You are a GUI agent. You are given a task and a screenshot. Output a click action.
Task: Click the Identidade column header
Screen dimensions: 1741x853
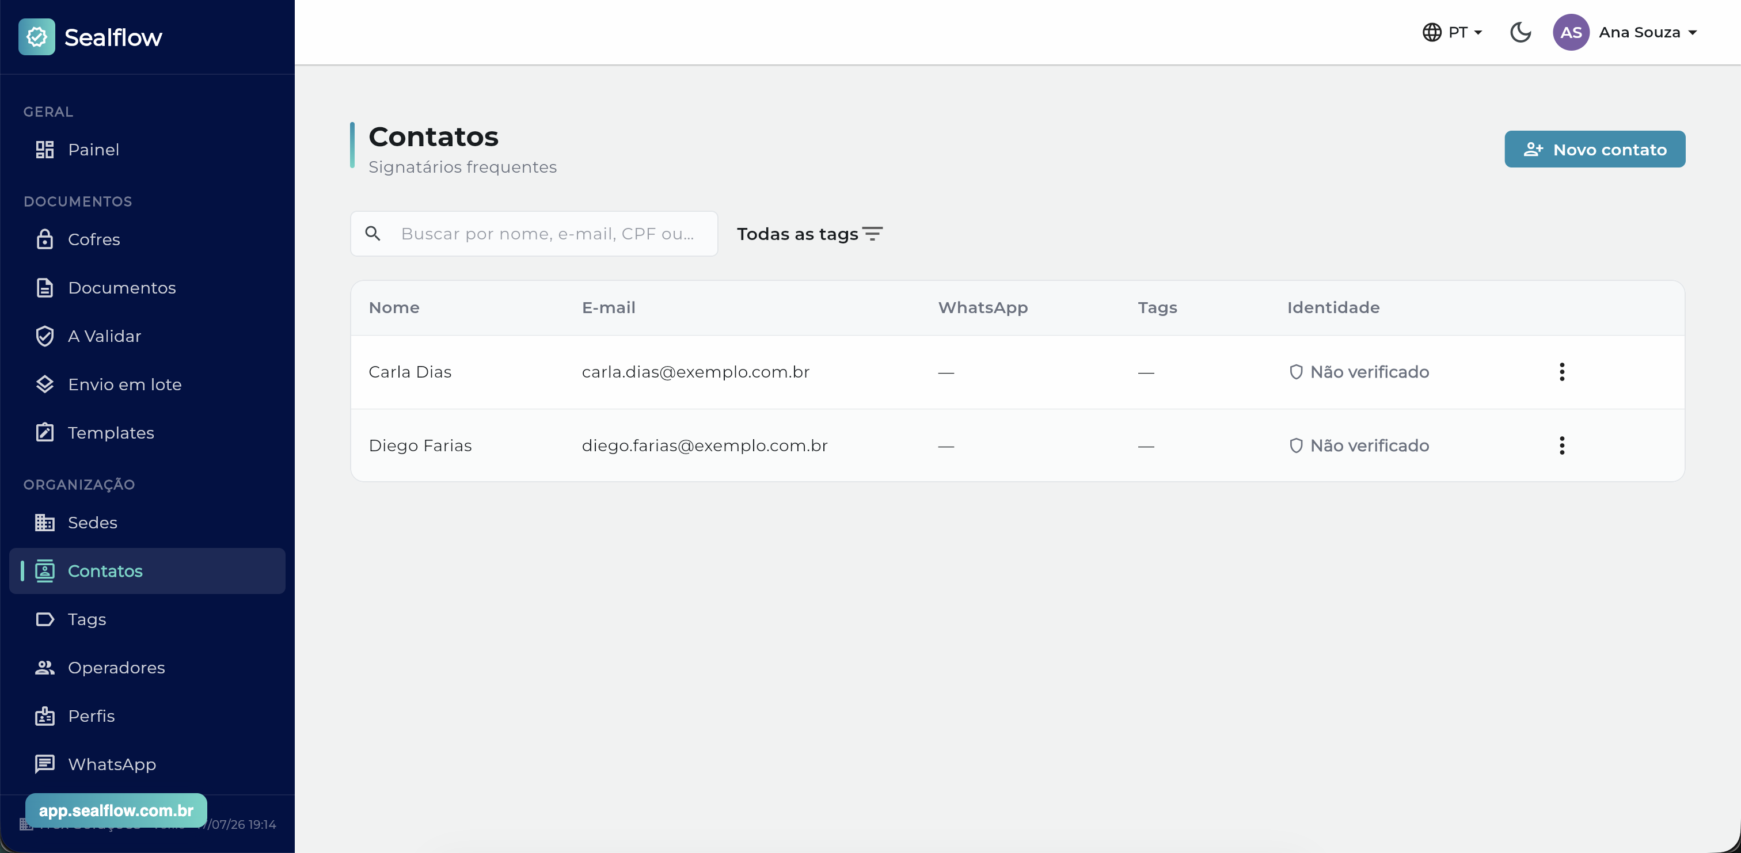point(1333,307)
